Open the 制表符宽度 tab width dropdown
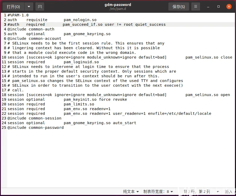Screen dimensions: 236x196 coord(158,192)
